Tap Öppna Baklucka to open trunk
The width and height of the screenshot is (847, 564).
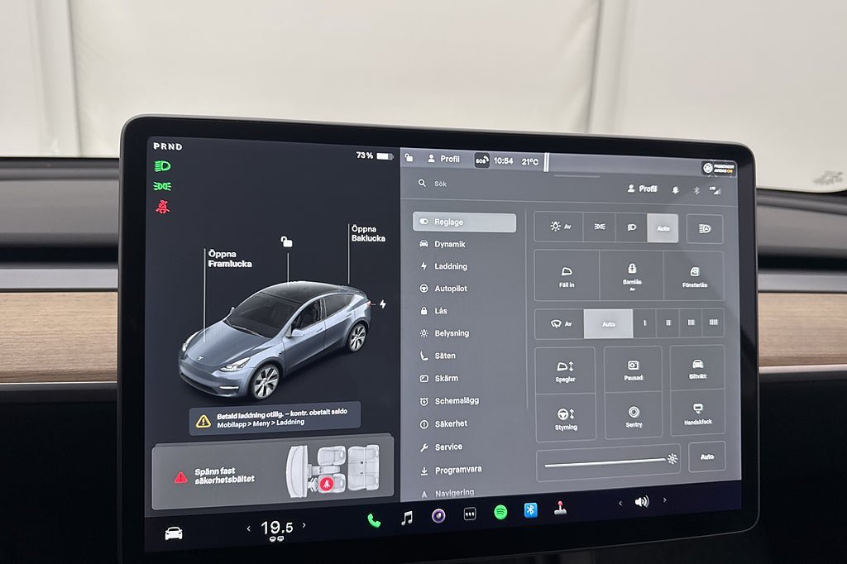click(x=362, y=233)
